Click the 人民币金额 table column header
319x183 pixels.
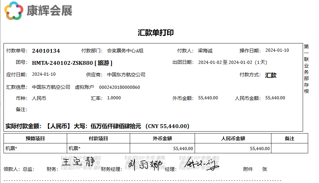pos(233,139)
